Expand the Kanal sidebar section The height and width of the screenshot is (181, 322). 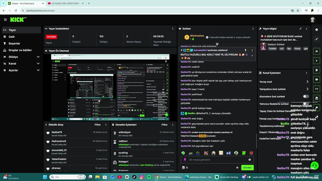pyautogui.click(x=38, y=64)
